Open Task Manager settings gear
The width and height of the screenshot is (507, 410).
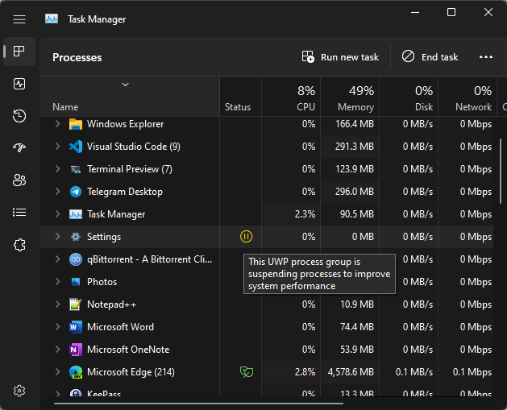19,391
